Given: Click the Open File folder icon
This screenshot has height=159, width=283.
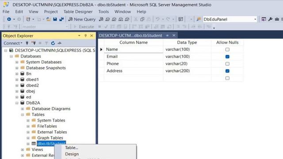Looking at the screenshot, I should tap(48, 19).
